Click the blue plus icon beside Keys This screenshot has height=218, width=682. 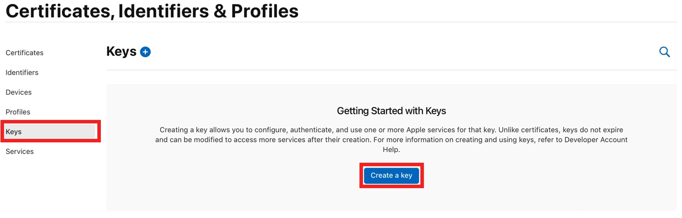click(145, 52)
